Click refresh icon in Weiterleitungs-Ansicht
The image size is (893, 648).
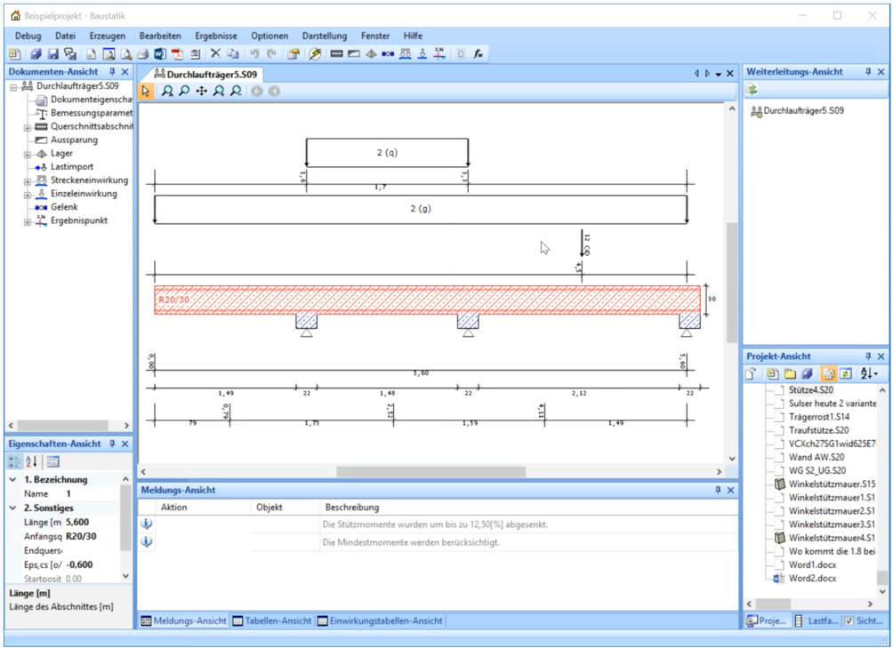coord(752,90)
